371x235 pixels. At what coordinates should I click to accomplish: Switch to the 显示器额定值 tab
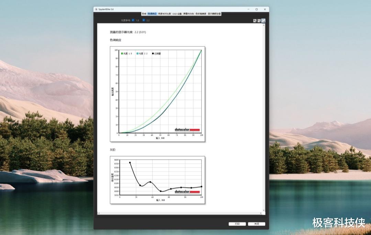pos(214,14)
